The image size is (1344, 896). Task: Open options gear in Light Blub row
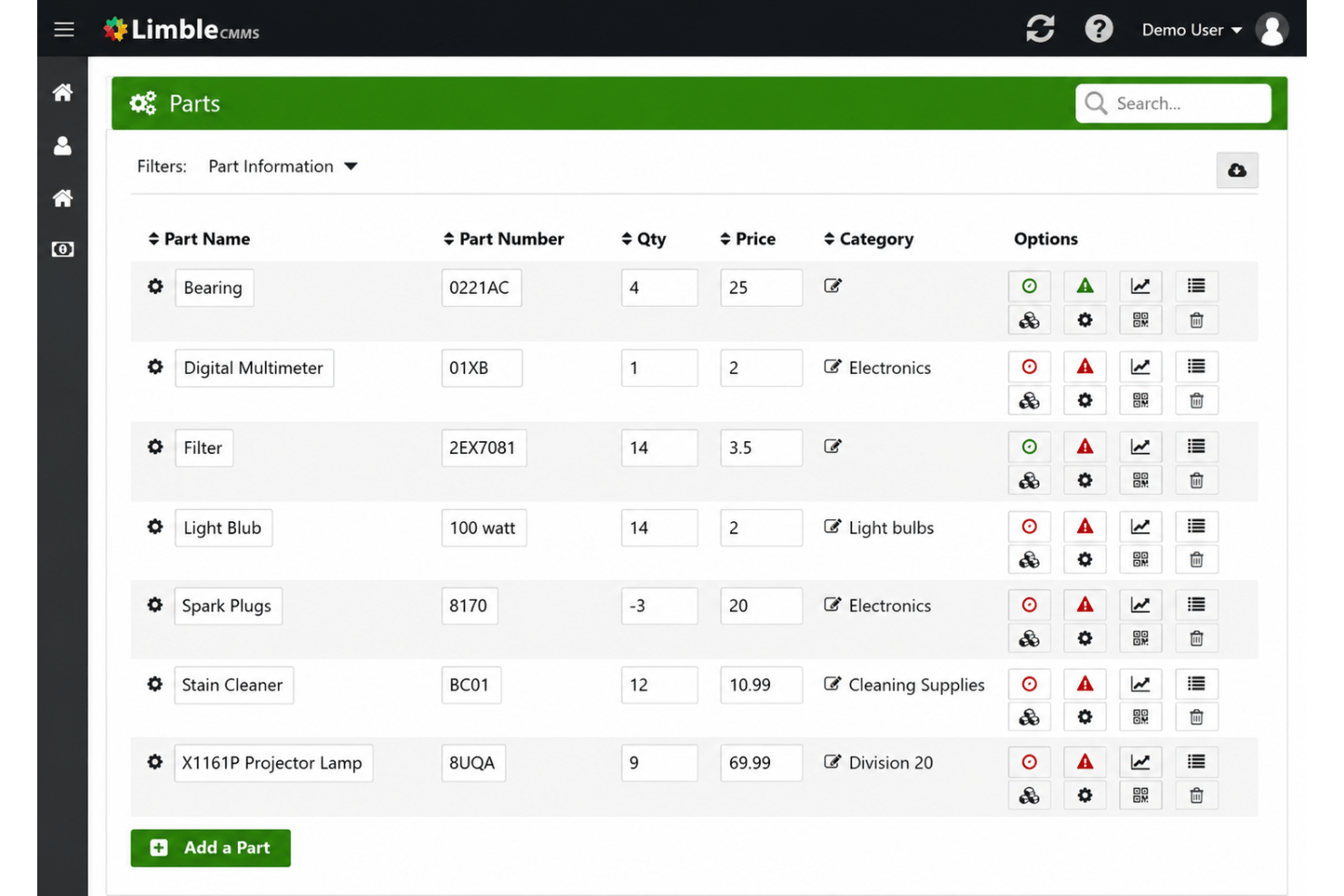(1085, 559)
